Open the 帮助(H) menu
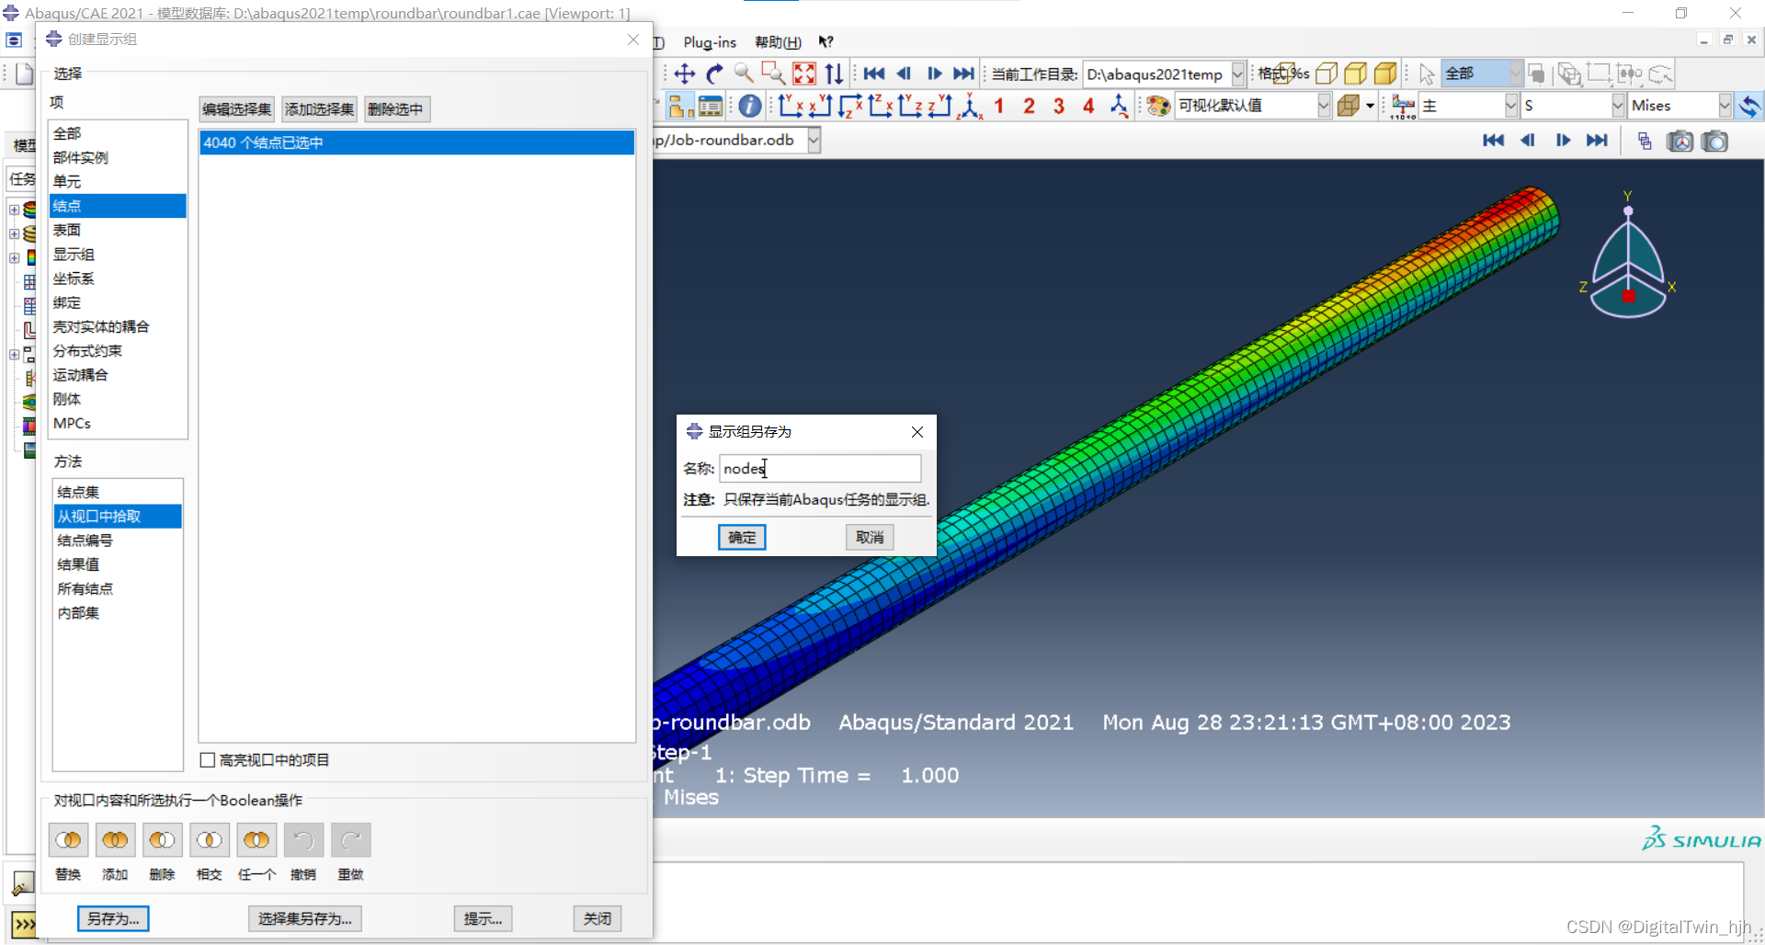The image size is (1765, 945). tap(778, 42)
